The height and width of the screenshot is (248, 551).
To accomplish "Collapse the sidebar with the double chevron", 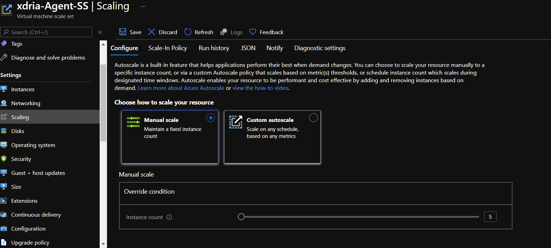I will point(100,32).
